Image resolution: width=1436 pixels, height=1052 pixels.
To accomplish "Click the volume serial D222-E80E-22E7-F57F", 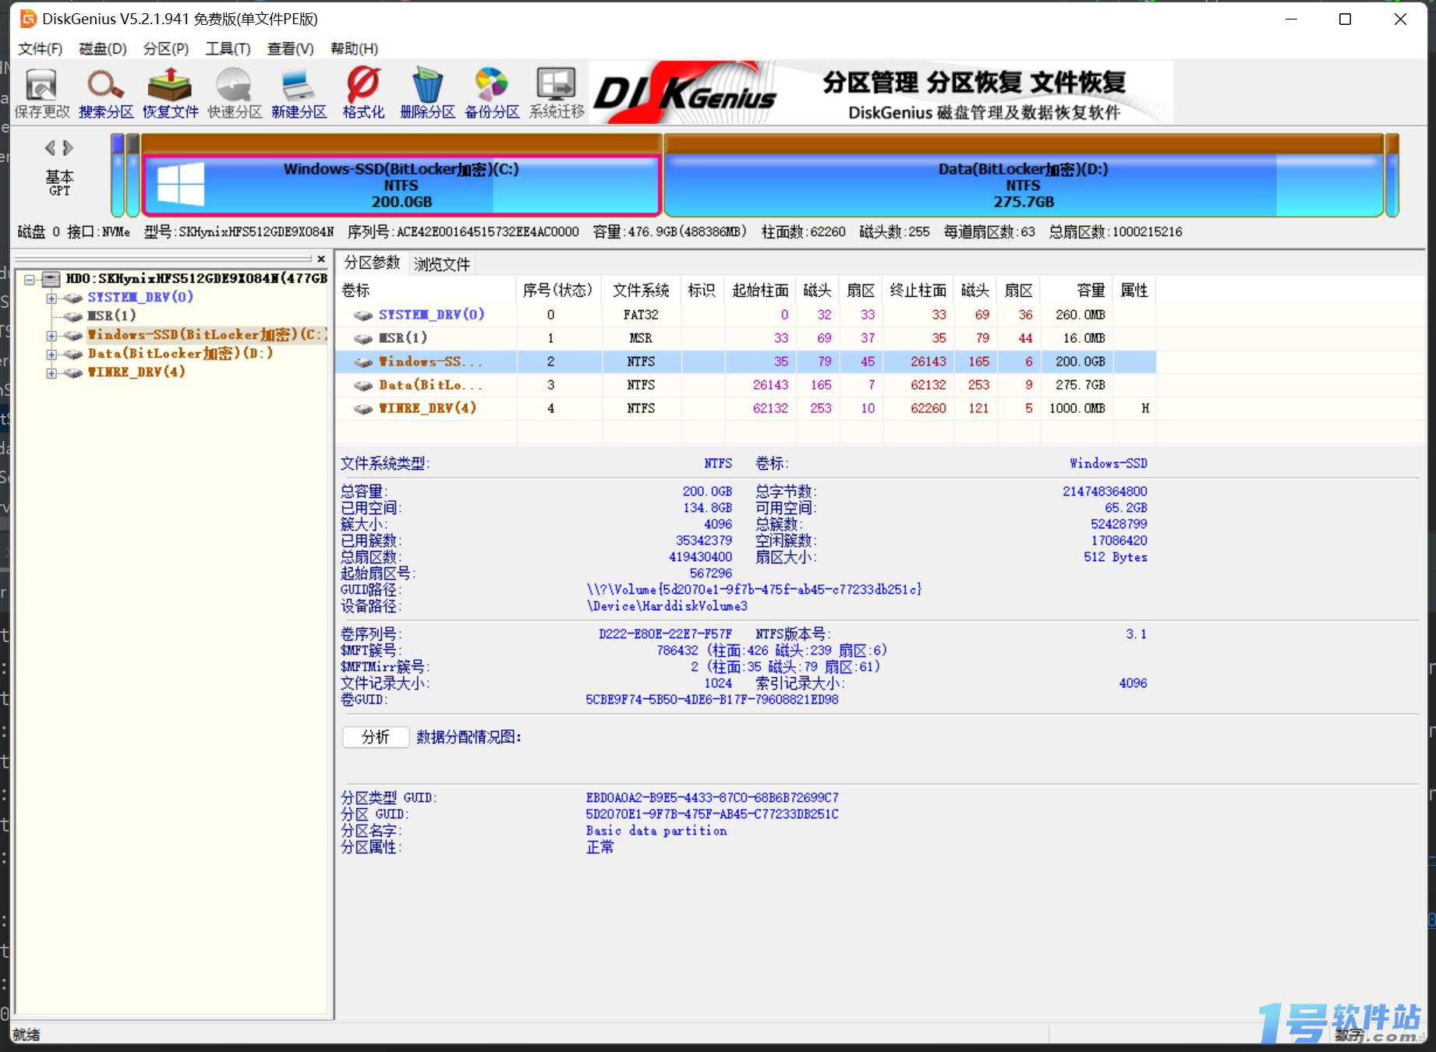I will [x=665, y=634].
